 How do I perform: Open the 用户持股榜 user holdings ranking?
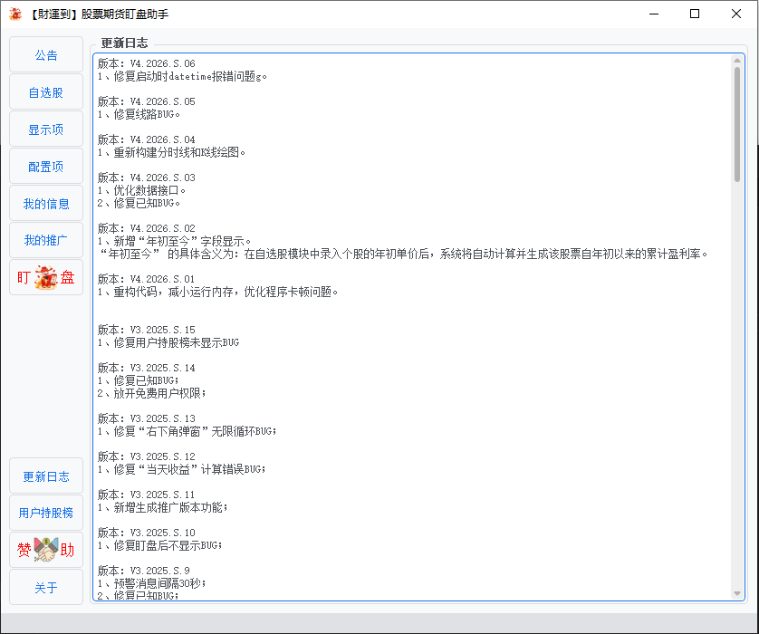(x=45, y=512)
